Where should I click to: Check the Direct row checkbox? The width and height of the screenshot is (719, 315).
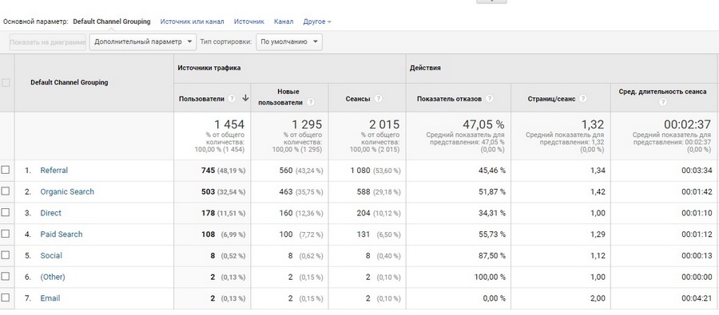(x=5, y=212)
